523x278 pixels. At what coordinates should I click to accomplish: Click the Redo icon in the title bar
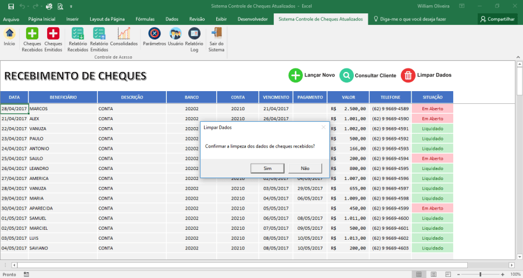click(35, 6)
